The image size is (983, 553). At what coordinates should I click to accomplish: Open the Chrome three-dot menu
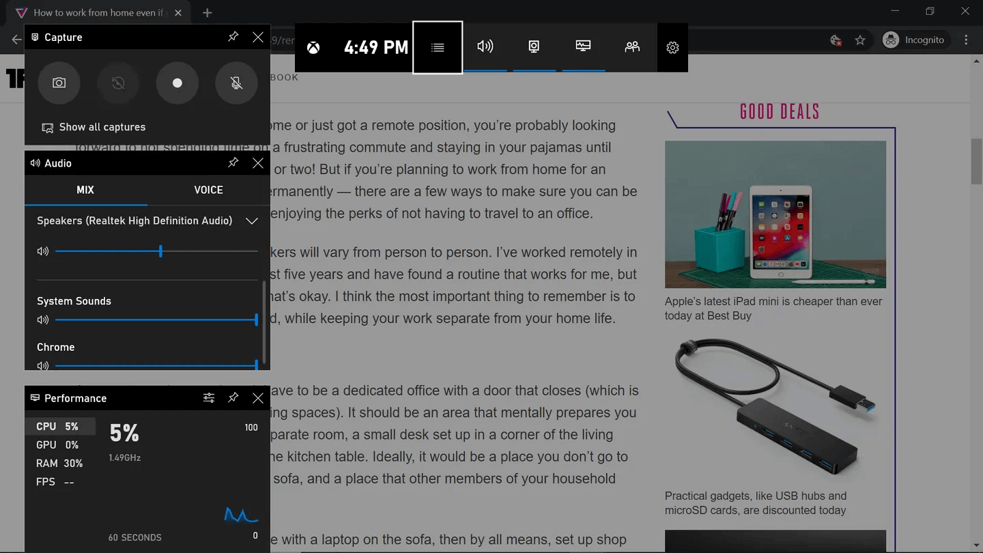[966, 40]
